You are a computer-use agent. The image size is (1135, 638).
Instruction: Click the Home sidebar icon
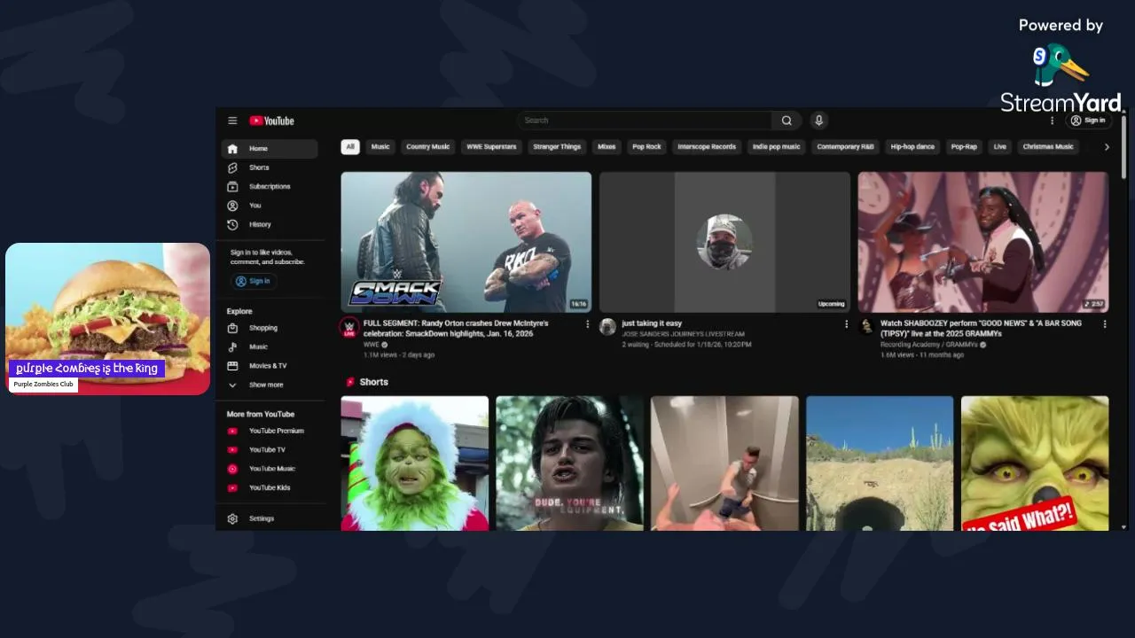tap(232, 149)
